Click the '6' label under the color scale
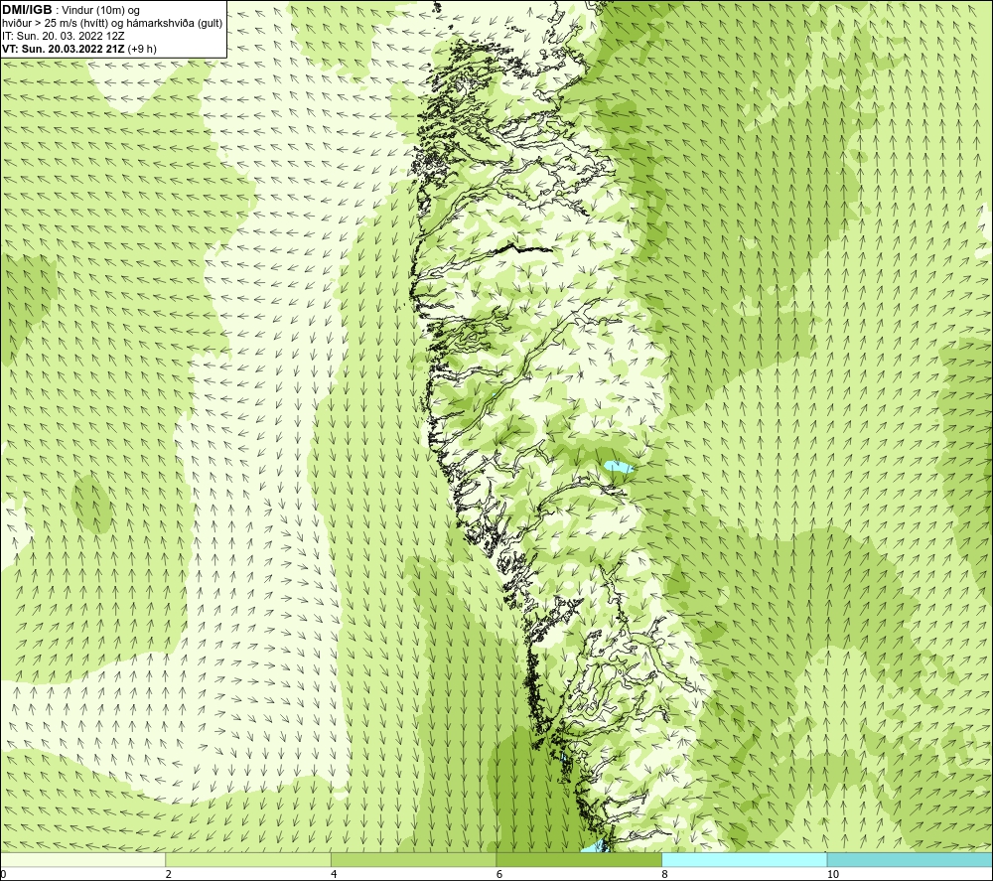993x881 pixels. click(x=499, y=874)
